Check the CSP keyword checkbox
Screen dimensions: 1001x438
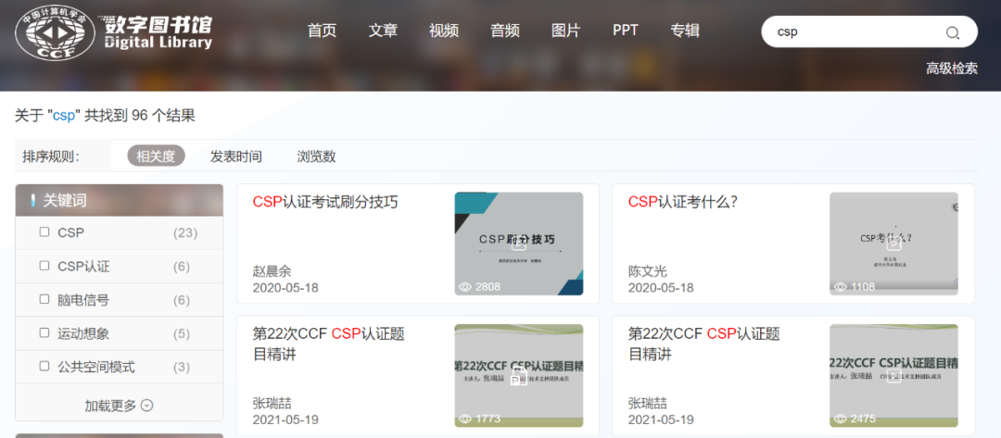pyautogui.click(x=44, y=232)
